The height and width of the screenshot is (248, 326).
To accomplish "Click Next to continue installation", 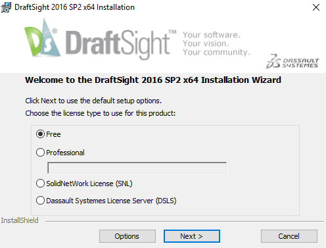I will 192,236.
